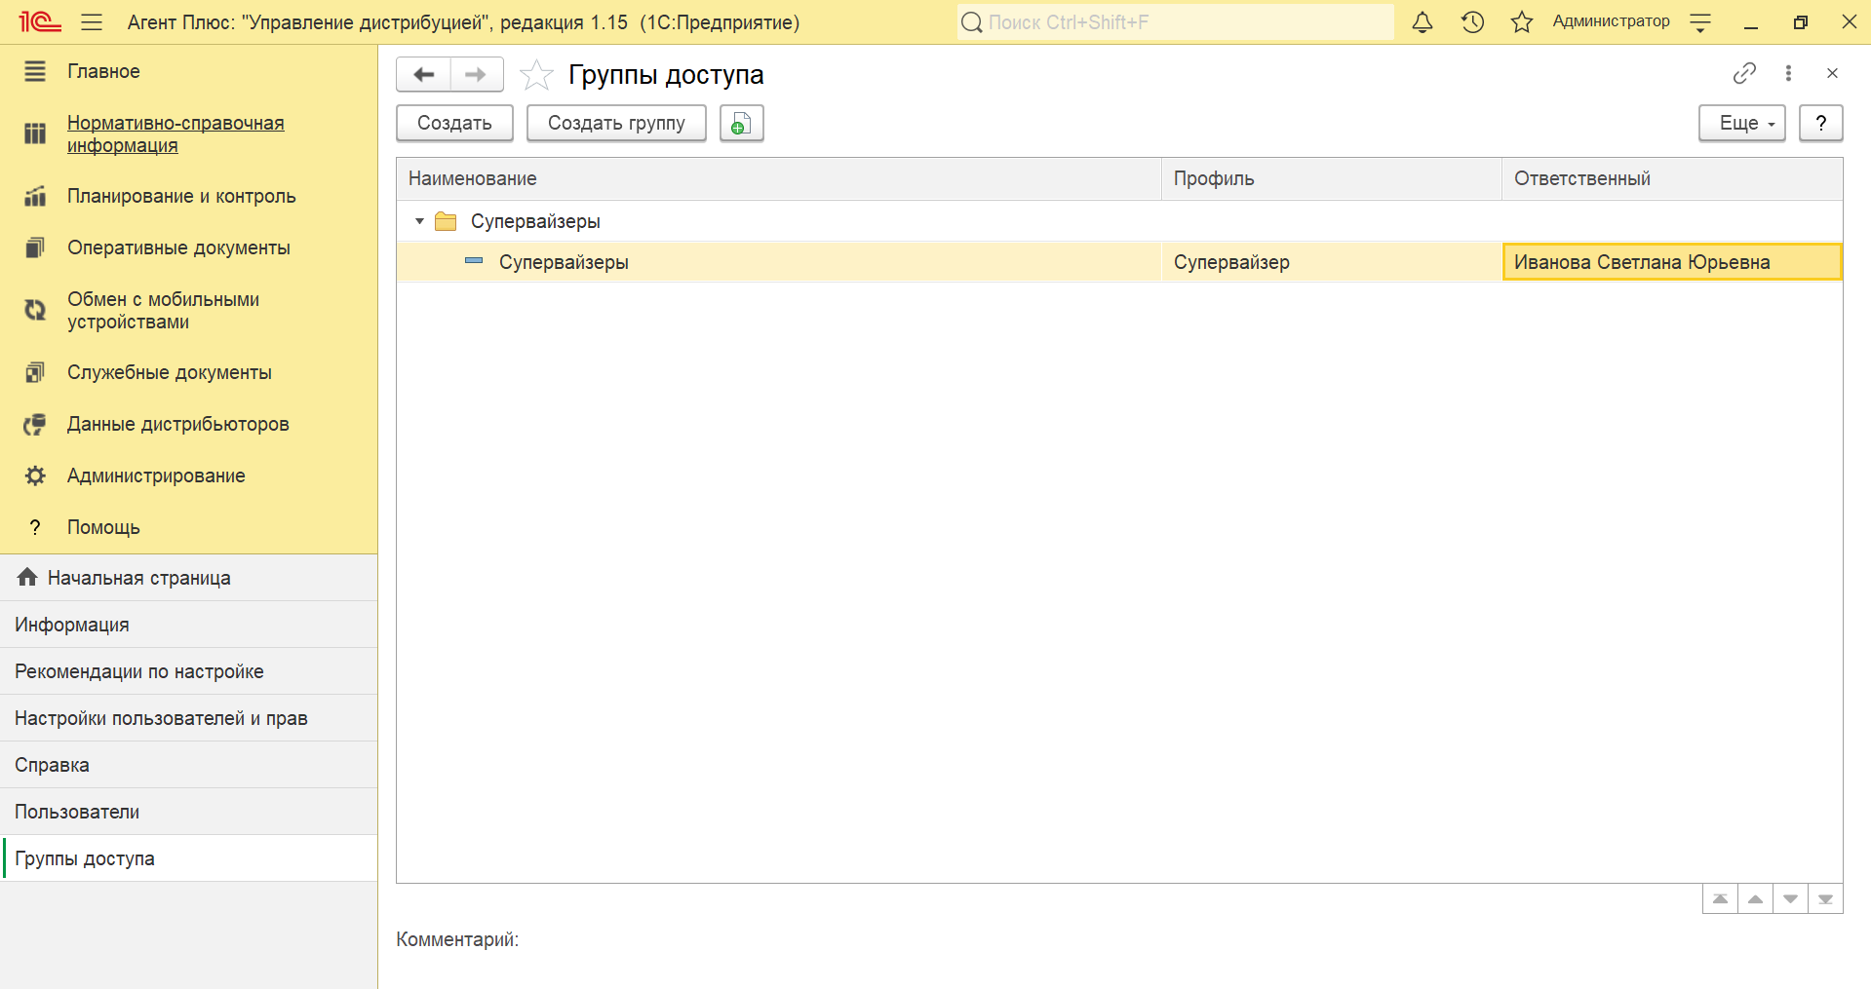Viewport: 1871px width, 989px height.
Task: Open the 1C main menu logo
Action: pyautogui.click(x=40, y=21)
